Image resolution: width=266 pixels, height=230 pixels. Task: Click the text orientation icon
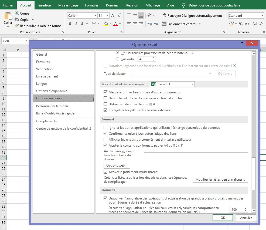coord(150,15)
